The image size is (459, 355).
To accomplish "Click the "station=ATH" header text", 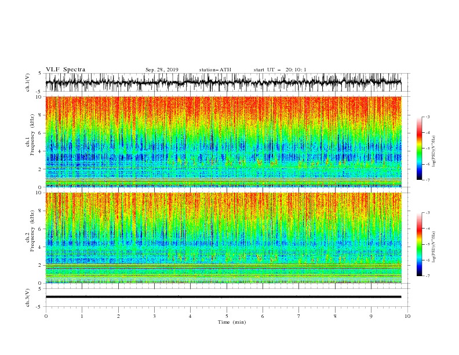I will click(215, 70).
